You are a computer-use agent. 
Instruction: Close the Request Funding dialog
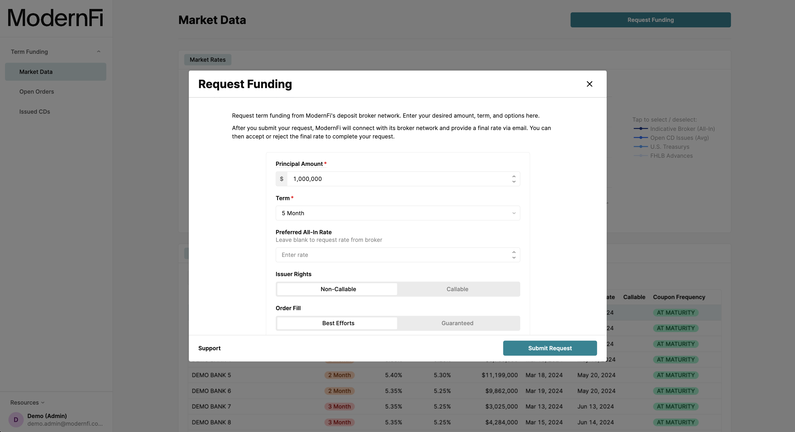pyautogui.click(x=590, y=84)
